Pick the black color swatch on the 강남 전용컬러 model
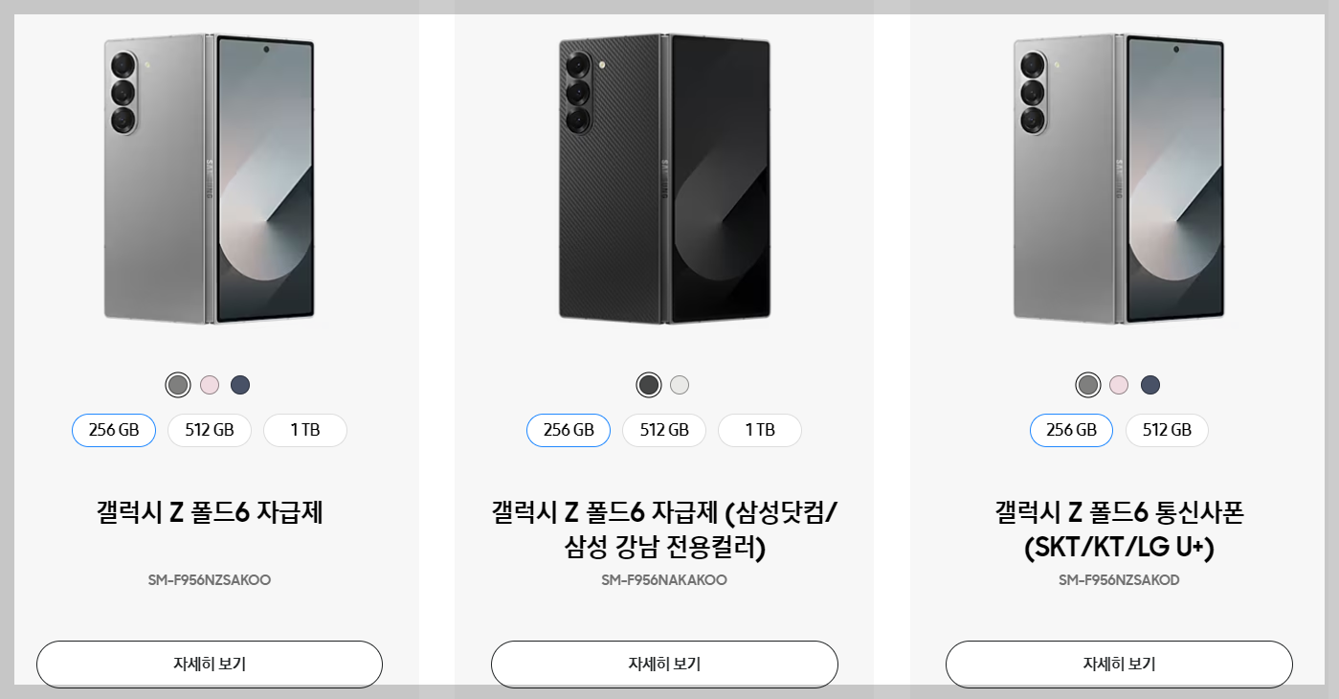This screenshot has height=699, width=1339. (x=649, y=384)
